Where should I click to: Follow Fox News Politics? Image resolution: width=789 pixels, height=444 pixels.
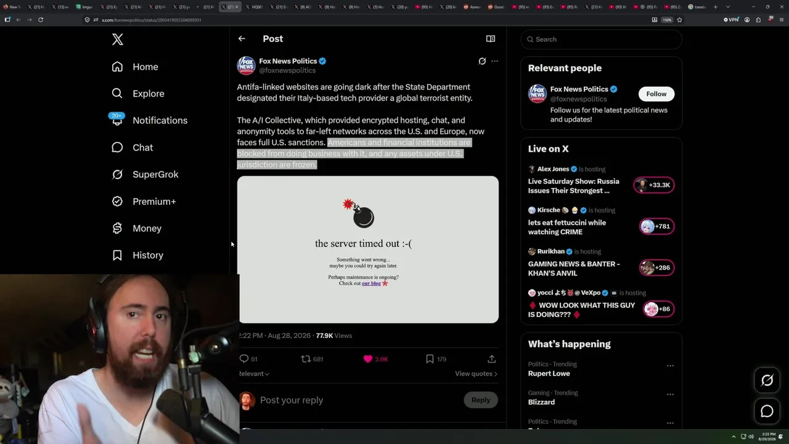pyautogui.click(x=656, y=94)
